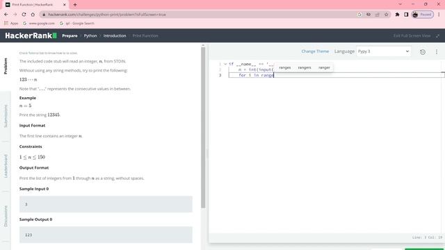Image resolution: width=445 pixels, height=250 pixels.
Task: Toggle the browser side panel icon
Action: click(406, 15)
